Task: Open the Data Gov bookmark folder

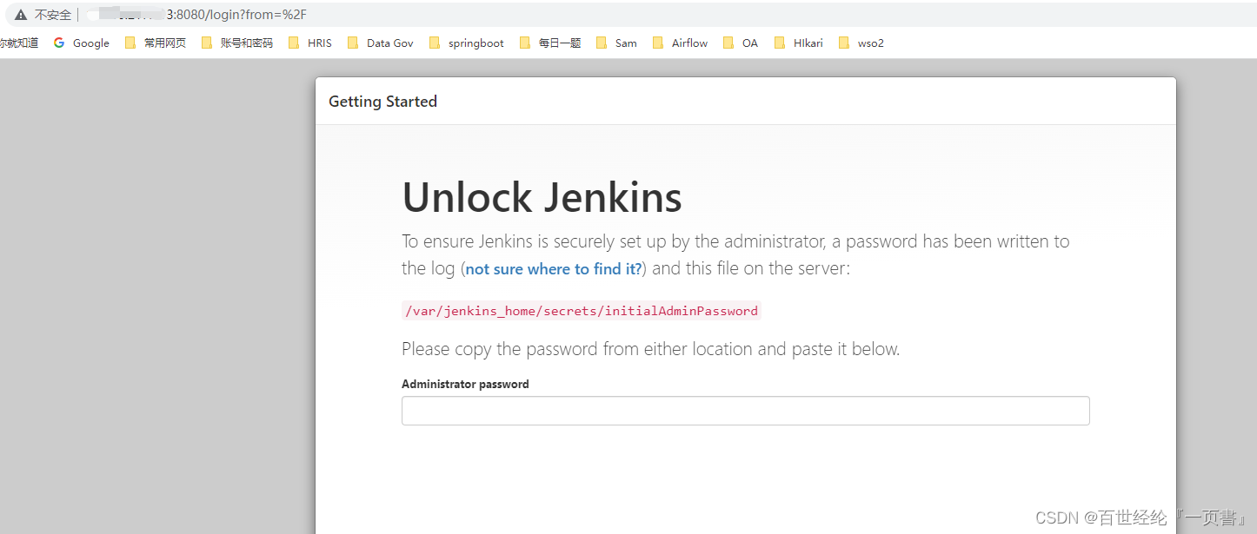Action: (x=380, y=43)
